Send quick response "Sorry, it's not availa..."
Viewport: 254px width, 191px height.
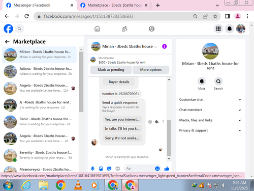pos(122,138)
